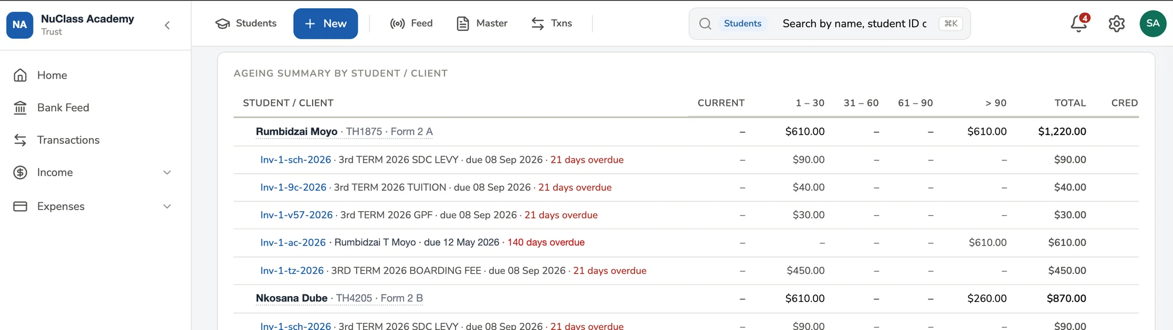This screenshot has width=1173, height=330.
Task: Collapse the sidebar with the chevron arrow
Action: pyautogui.click(x=167, y=25)
